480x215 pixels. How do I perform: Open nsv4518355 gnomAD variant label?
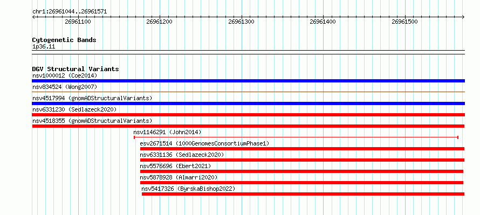pos(92,121)
